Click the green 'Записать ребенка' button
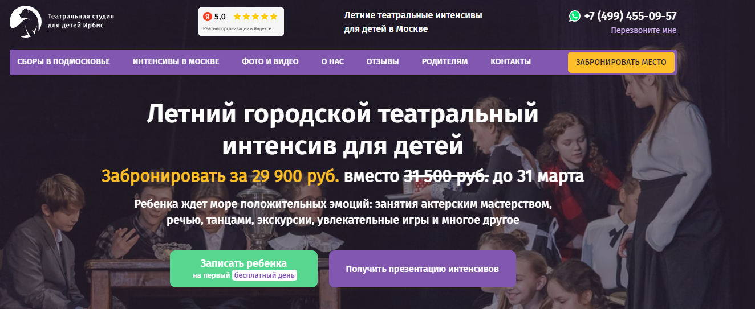This screenshot has width=755, height=309. coord(243,269)
